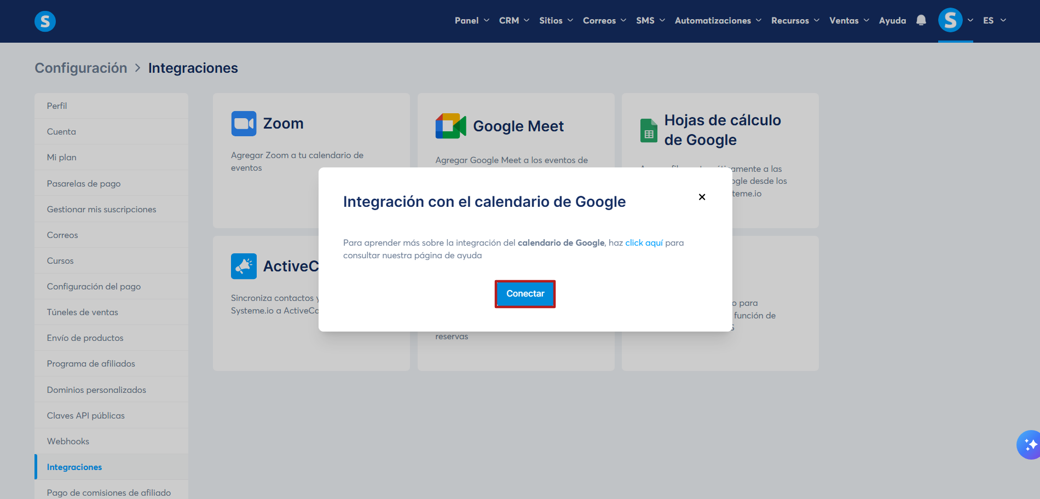The height and width of the screenshot is (499, 1040).
Task: Open Programa de afiliados settings
Action: pyautogui.click(x=112, y=363)
